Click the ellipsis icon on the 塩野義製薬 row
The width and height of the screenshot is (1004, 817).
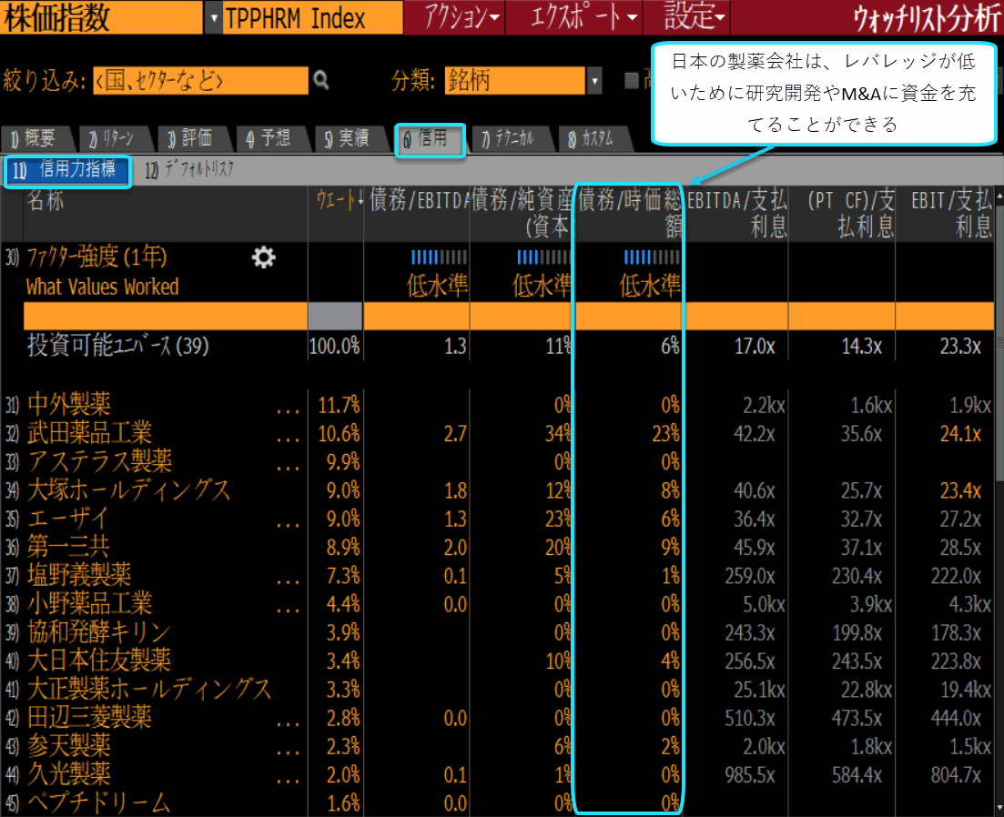pyautogui.click(x=289, y=582)
